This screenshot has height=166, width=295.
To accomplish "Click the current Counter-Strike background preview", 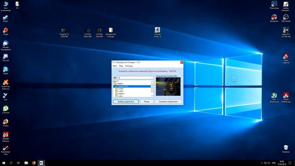I will click(x=168, y=87).
